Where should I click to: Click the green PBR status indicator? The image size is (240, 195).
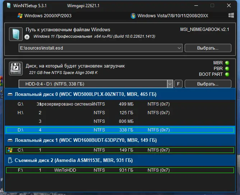point(227,69)
